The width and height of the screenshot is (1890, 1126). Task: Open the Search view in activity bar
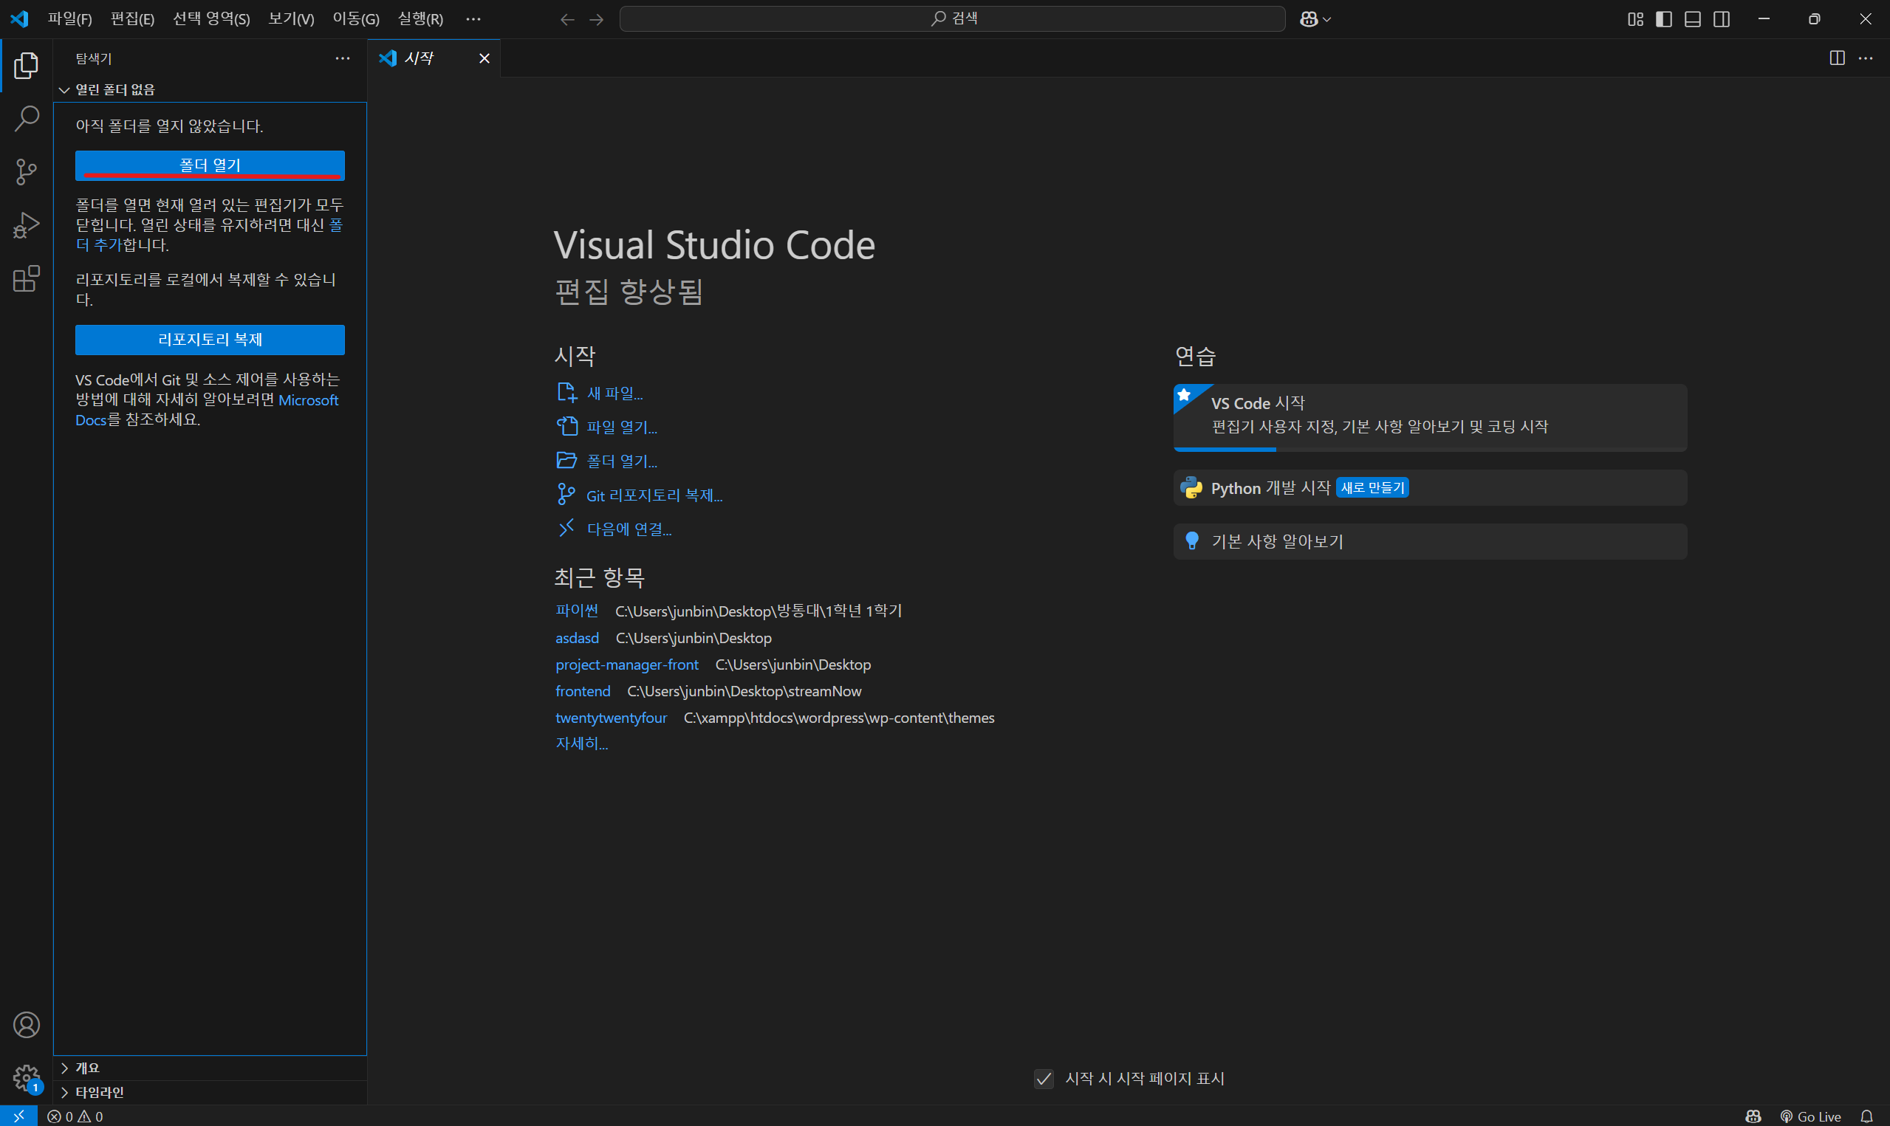click(27, 118)
